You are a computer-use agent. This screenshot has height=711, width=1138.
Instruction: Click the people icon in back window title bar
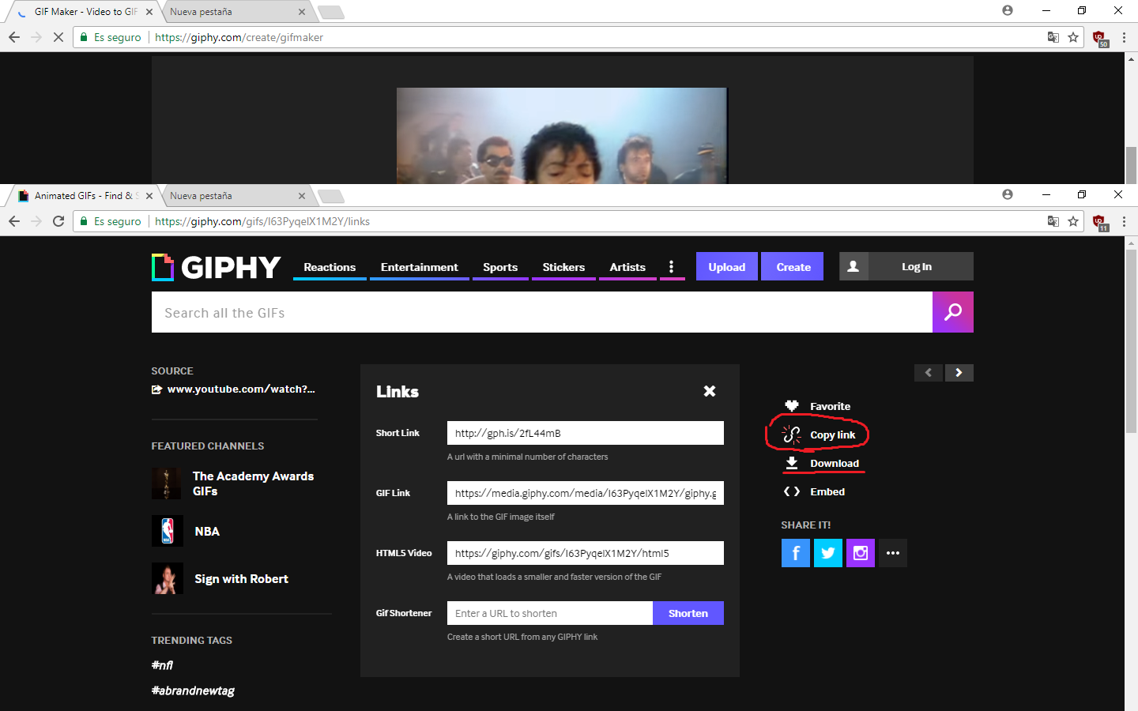point(1008,10)
